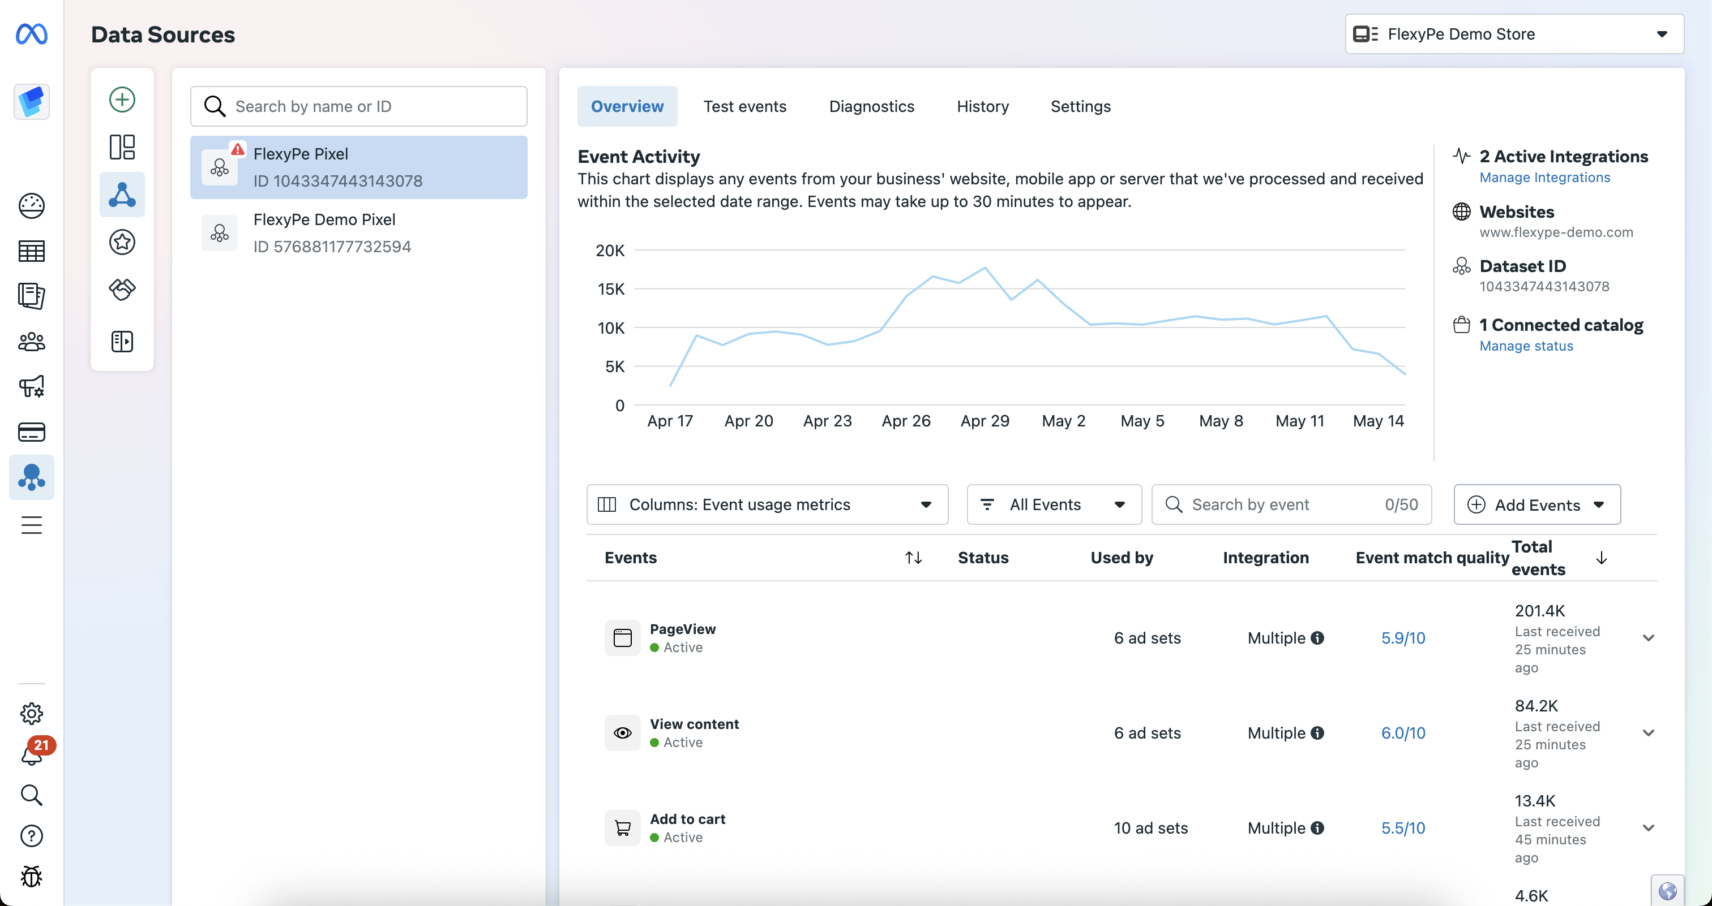Viewport: 1712px width, 906px height.
Task: Expand the PageView event row chevron
Action: (x=1648, y=638)
